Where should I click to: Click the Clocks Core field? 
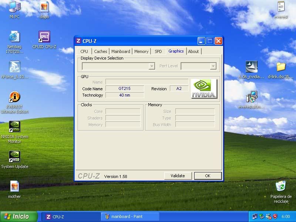point(123,111)
